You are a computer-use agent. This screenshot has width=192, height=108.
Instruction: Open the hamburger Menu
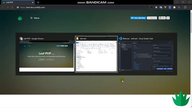(35, 18)
